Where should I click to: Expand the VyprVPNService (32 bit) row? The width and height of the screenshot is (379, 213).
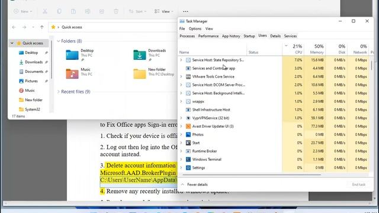(x=181, y=118)
